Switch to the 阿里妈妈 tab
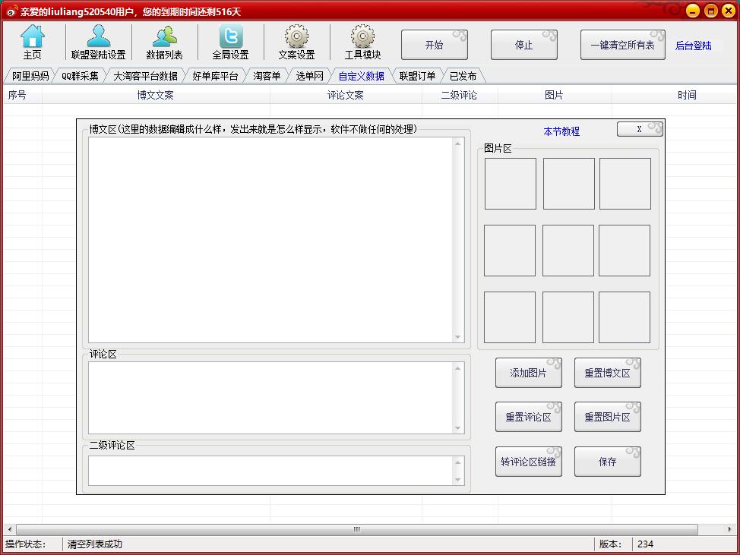The height and width of the screenshot is (555, 740). pos(30,76)
